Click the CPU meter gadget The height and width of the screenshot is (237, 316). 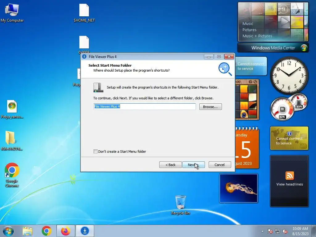pos(282,109)
